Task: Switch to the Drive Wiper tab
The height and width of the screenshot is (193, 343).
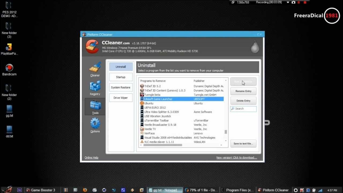Action: [x=121, y=98]
